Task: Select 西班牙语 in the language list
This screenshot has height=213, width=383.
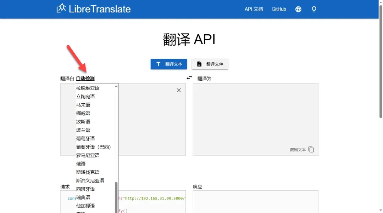Action: (85, 189)
